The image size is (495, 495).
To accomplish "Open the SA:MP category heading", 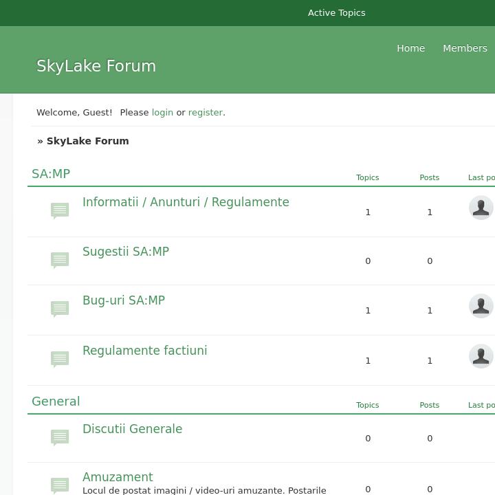I will [51, 174].
